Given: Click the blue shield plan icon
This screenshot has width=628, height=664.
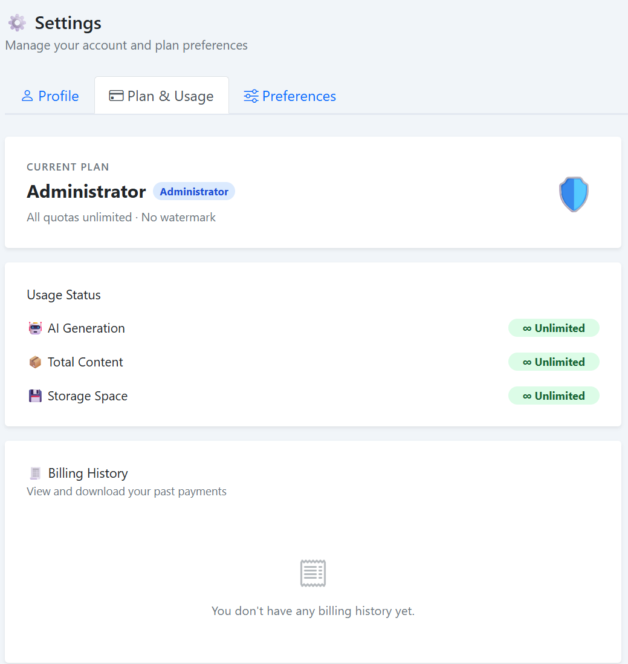Looking at the screenshot, I should pyautogui.click(x=573, y=194).
